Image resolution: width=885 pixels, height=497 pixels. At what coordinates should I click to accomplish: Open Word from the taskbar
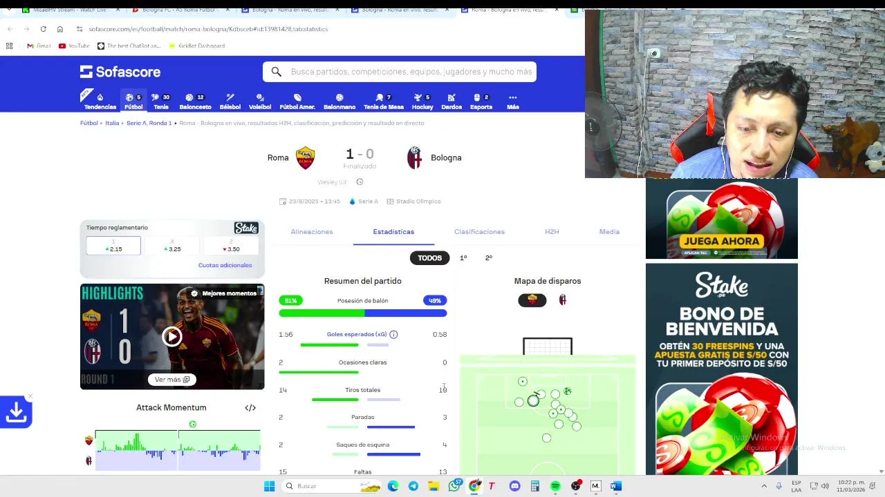point(616,486)
